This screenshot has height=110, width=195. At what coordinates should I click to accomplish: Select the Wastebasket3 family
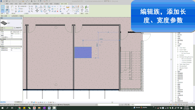[183, 66]
